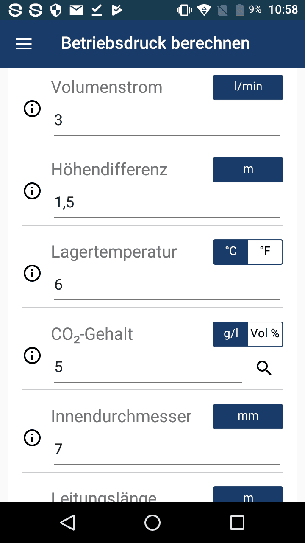Select °C temperature unit

(x=231, y=252)
